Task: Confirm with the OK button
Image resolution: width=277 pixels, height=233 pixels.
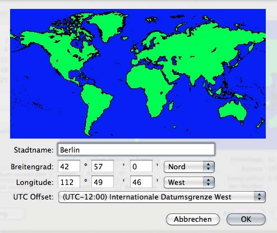Action: pos(246,219)
